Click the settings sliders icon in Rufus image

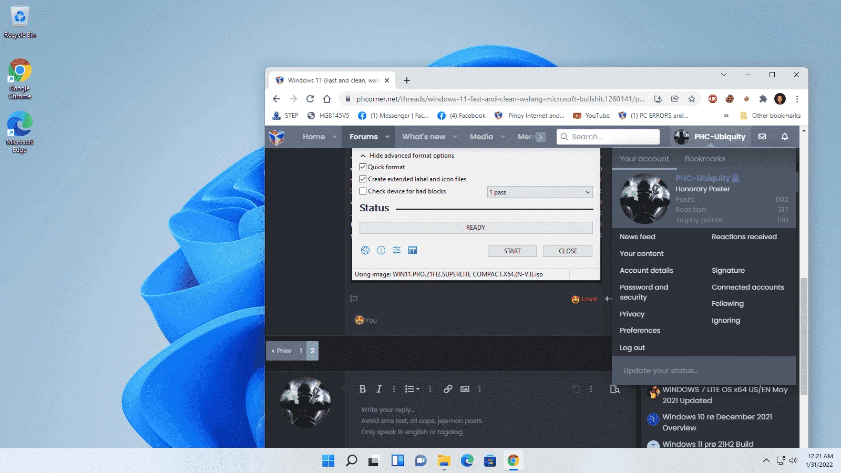[397, 250]
